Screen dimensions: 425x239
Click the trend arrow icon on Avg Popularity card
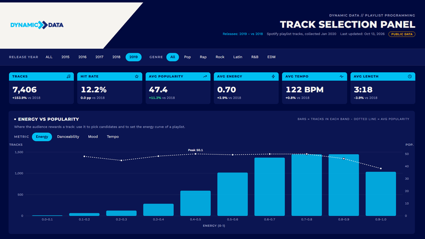pyautogui.click(x=205, y=76)
